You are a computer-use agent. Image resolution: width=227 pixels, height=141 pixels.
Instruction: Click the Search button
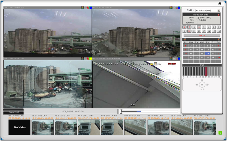coord(201,35)
